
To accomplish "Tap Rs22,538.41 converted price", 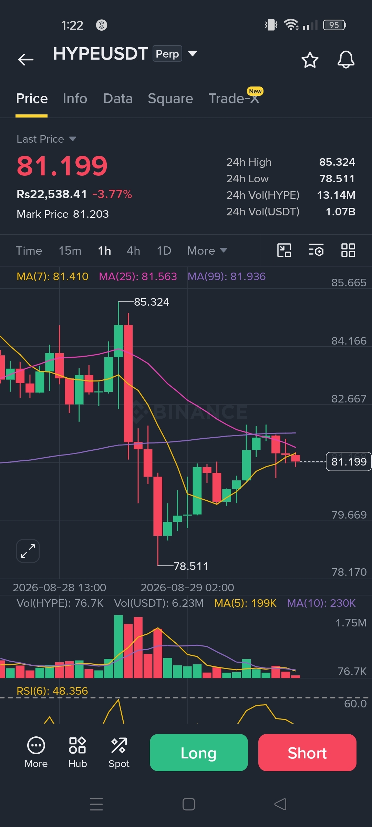I will click(x=52, y=194).
